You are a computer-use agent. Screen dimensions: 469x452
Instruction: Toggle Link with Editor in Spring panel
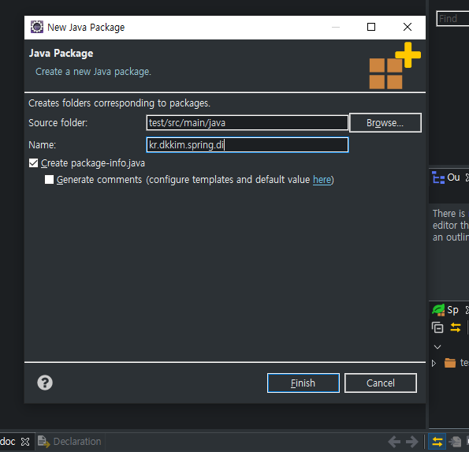point(456,327)
